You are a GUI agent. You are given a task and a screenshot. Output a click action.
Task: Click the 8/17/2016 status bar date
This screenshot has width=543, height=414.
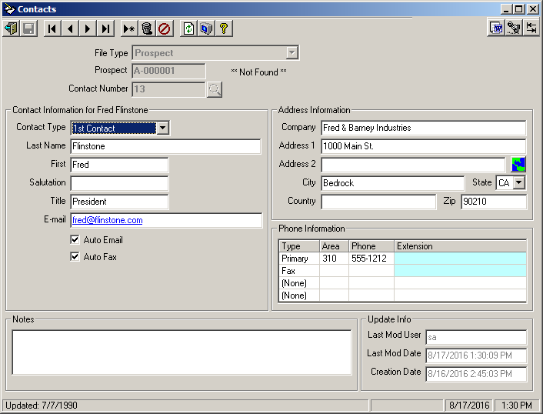pos(469,406)
